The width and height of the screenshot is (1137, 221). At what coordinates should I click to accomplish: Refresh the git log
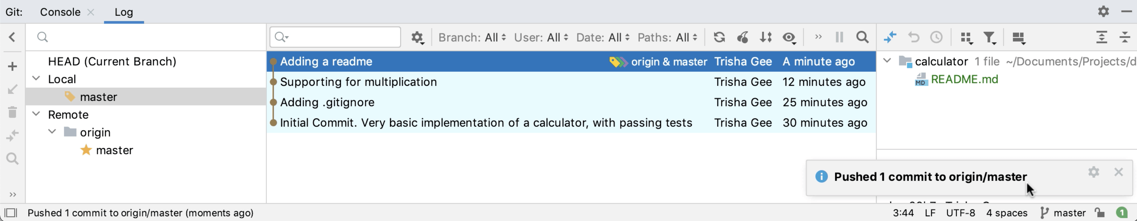tap(719, 37)
